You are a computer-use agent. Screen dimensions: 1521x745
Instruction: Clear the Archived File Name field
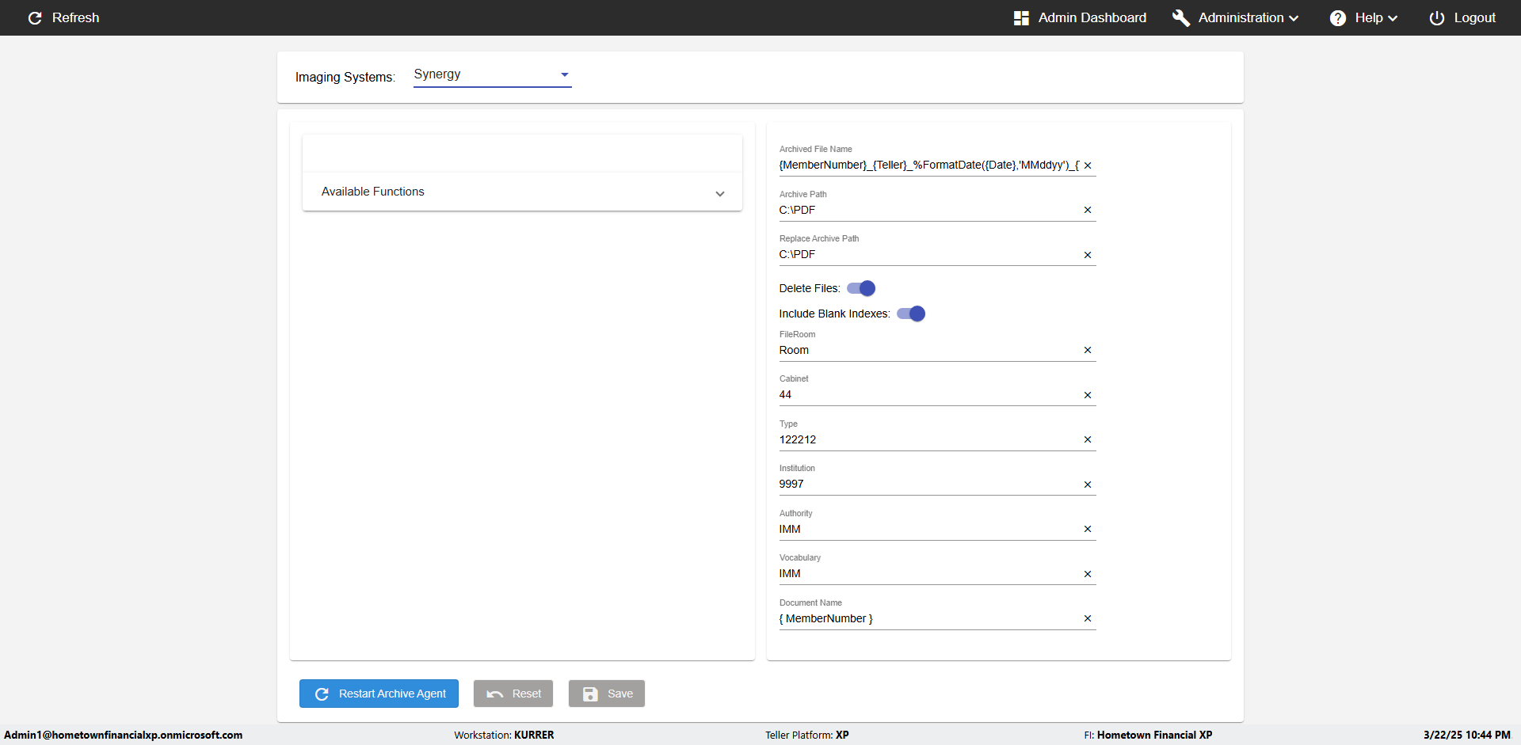[1088, 165]
